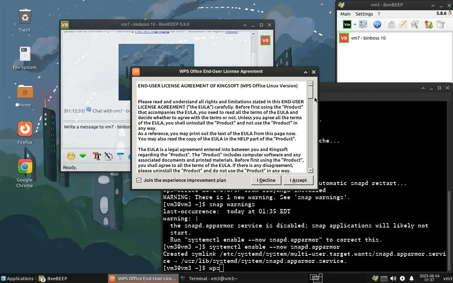The width and height of the screenshot is (453, 283).
Task: Open Settings menu in vm3 BeeBEEP
Action: [x=364, y=14]
